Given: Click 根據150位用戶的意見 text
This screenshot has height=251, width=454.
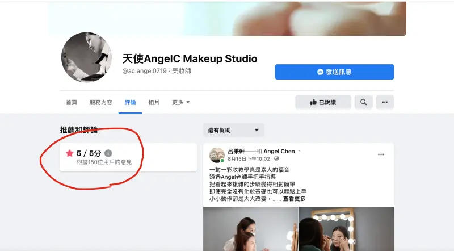Looking at the screenshot, I should point(104,162).
